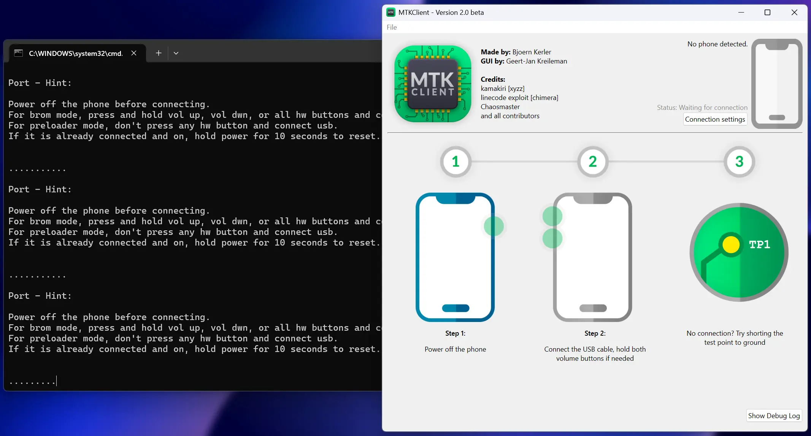Expand the terminal new-tab dropdown arrow
This screenshot has width=811, height=436.
click(x=176, y=53)
